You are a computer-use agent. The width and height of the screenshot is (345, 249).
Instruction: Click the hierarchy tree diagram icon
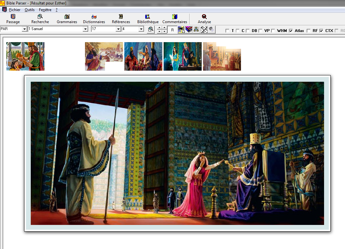tap(196, 29)
